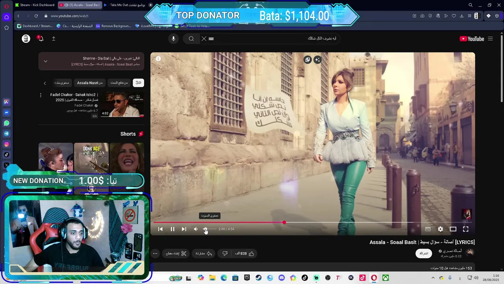
Task: Open WhatsApp in Opera sidebar
Action: pyautogui.click(x=6, y=123)
